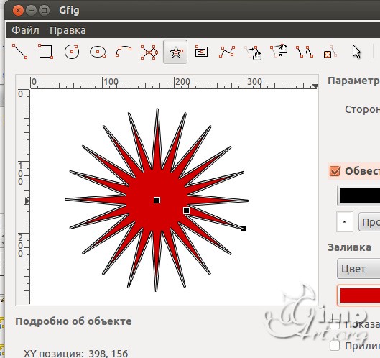Select the Spiral creation tool
Viewport: 380px width, 358px height.
(x=201, y=52)
